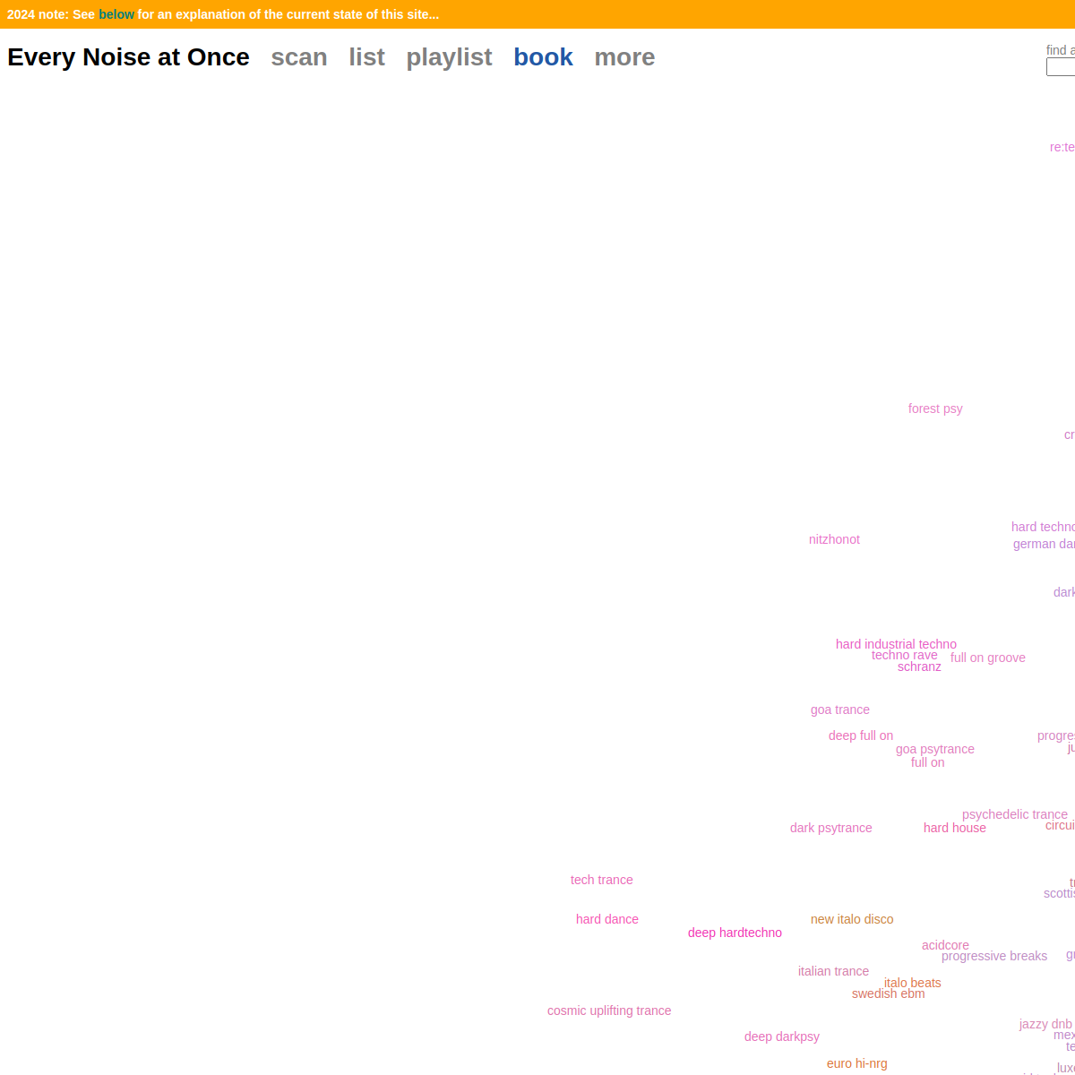Click the Every Noise at Once title

point(128,57)
